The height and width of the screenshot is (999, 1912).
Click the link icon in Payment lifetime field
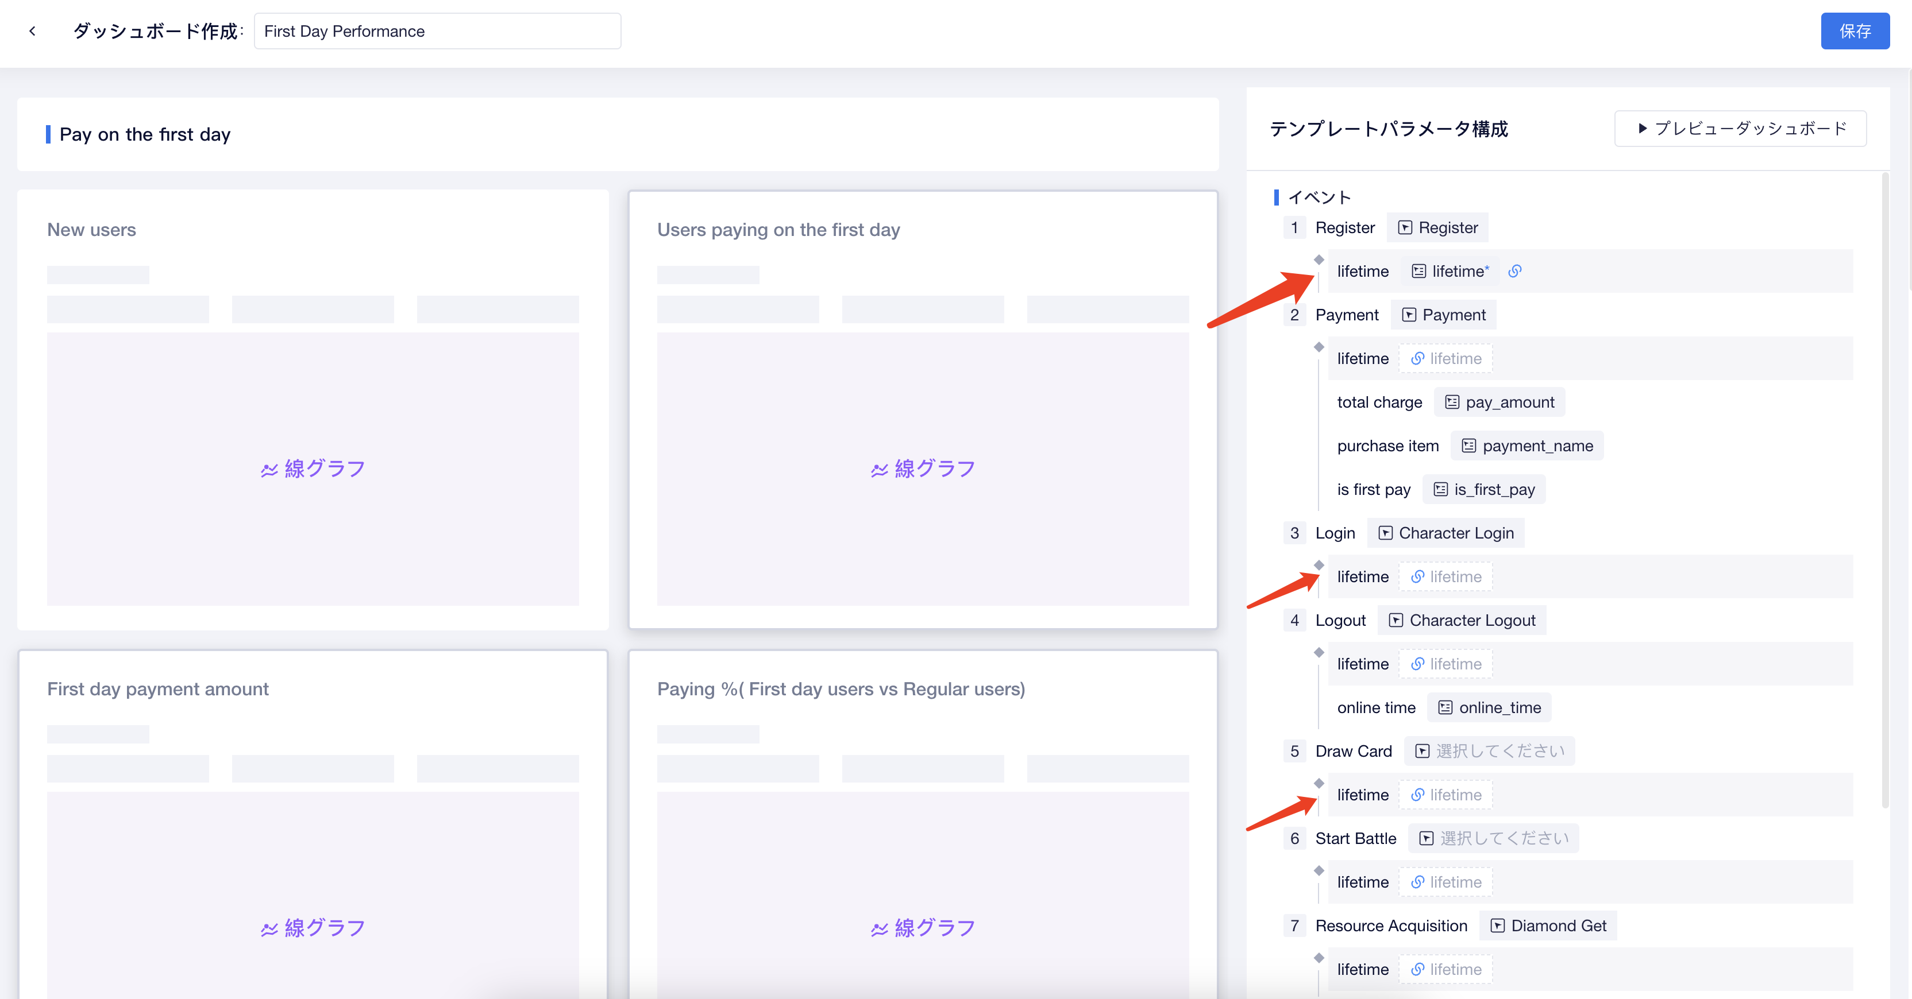[x=1418, y=359]
